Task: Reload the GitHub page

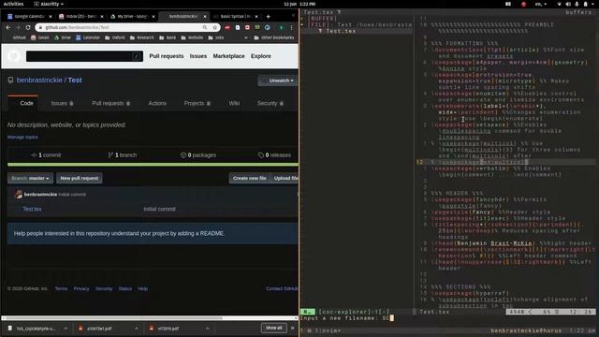Action: (x=28, y=27)
